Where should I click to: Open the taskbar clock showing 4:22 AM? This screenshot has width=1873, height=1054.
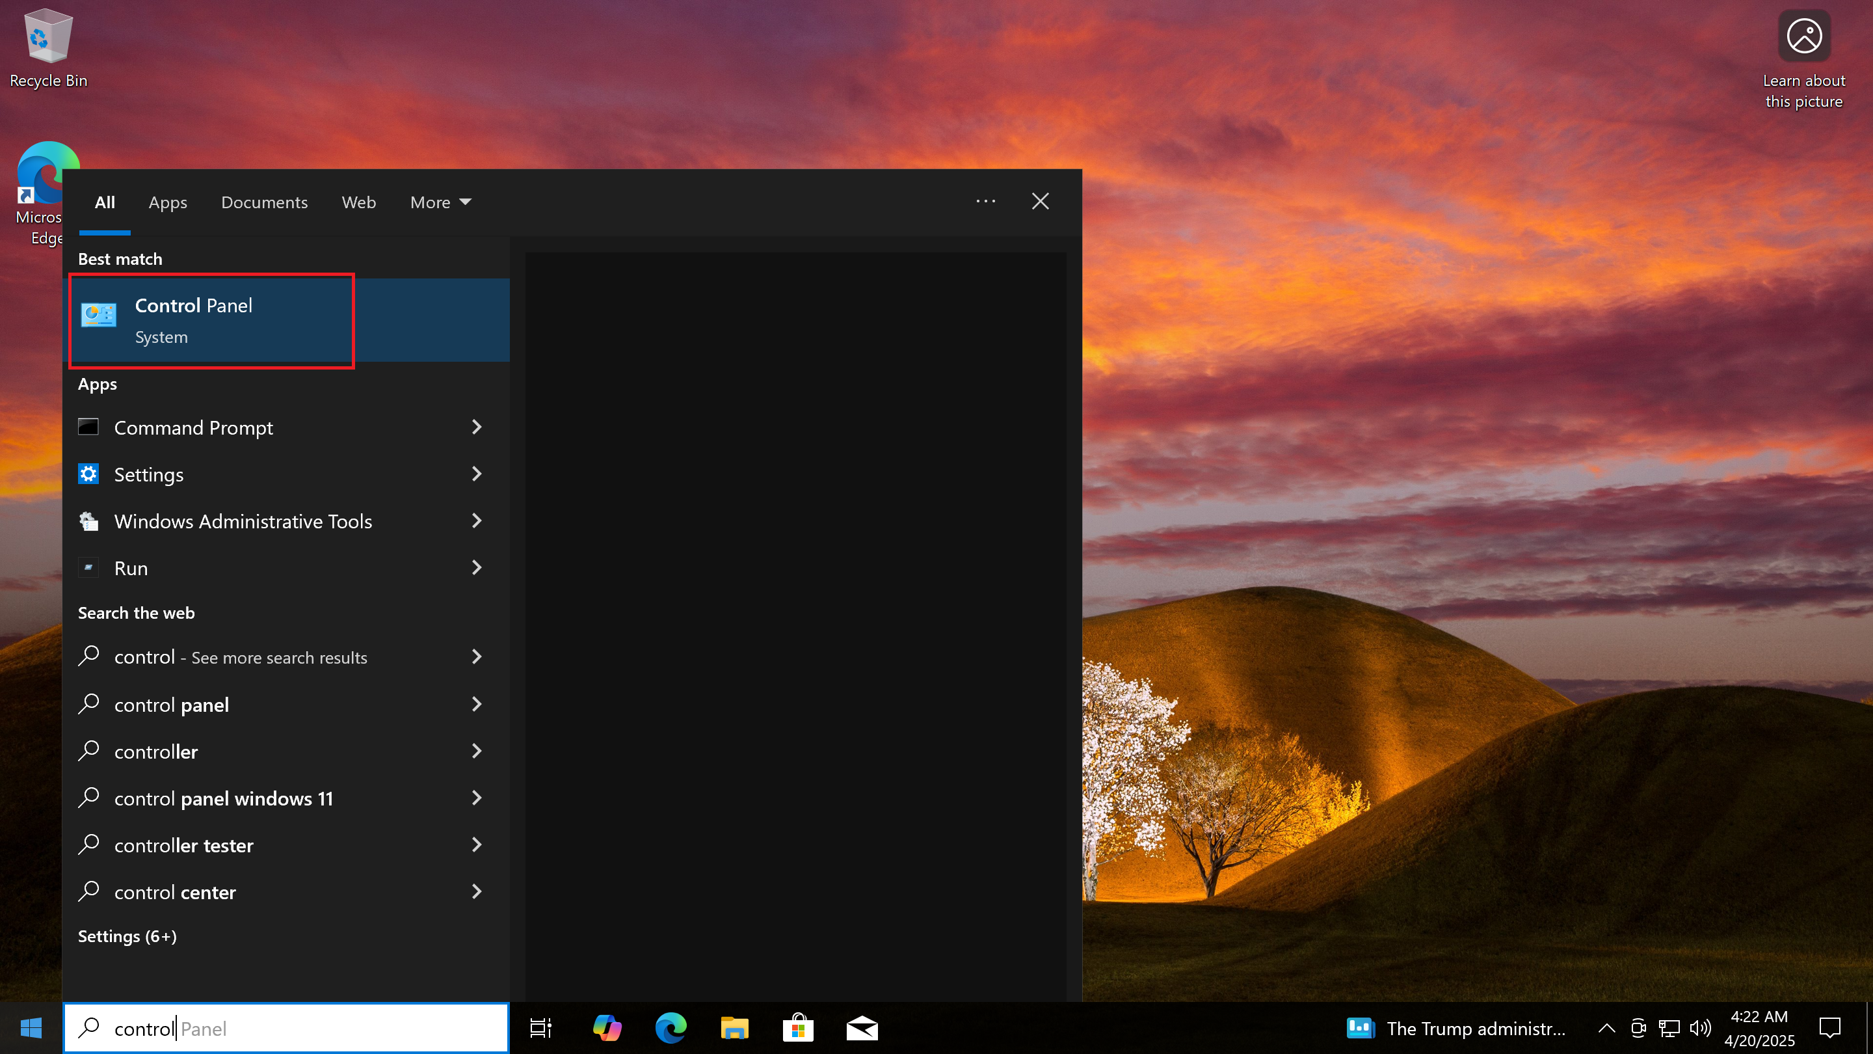click(1760, 1028)
